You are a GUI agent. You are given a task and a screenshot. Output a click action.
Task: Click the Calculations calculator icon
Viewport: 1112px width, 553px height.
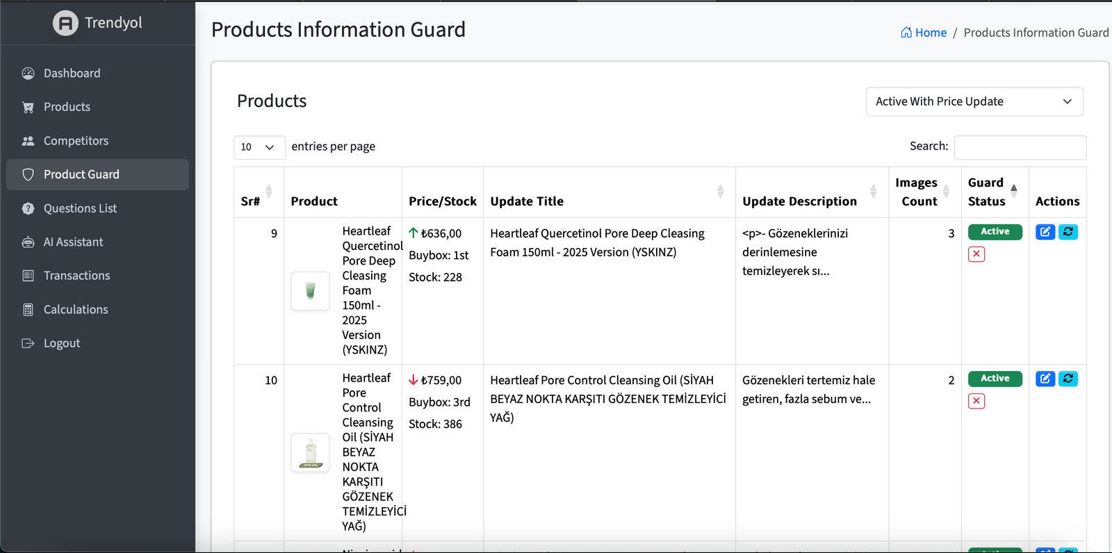28,309
